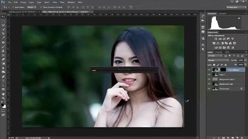Open the Opacity slider arrow

245,60
